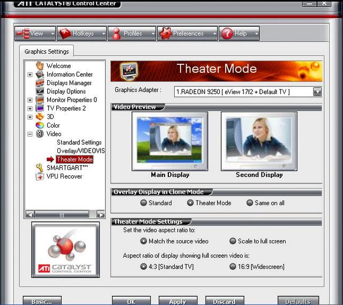Click the Defaults button
The width and height of the screenshot is (343, 305).
[x=298, y=301]
